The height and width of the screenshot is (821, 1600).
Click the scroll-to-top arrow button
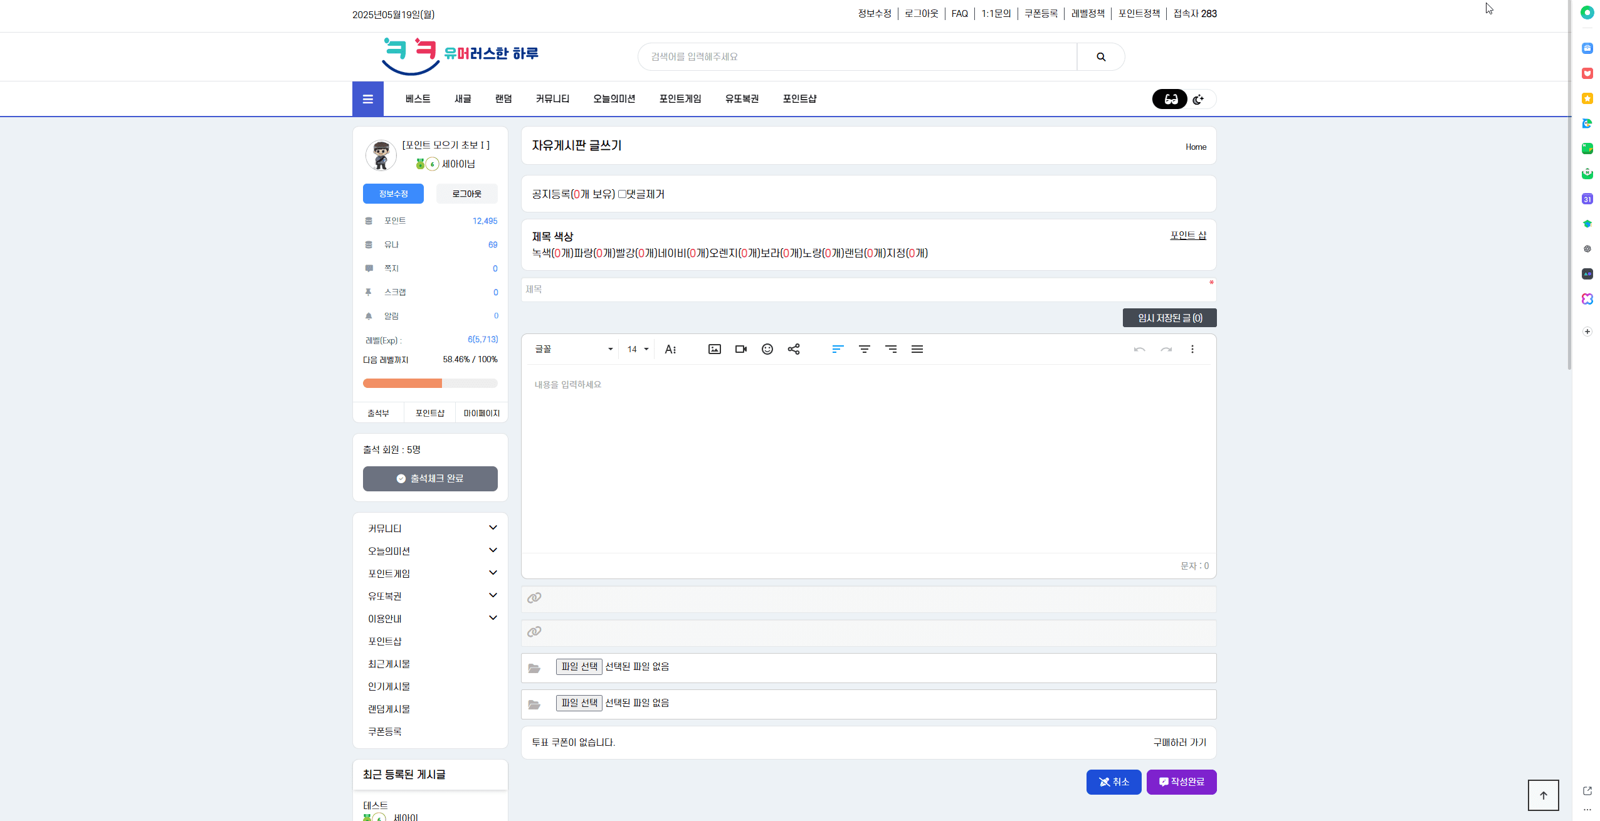coord(1543,795)
